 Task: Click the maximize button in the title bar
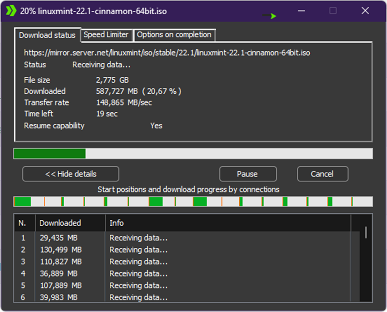[x=333, y=11]
